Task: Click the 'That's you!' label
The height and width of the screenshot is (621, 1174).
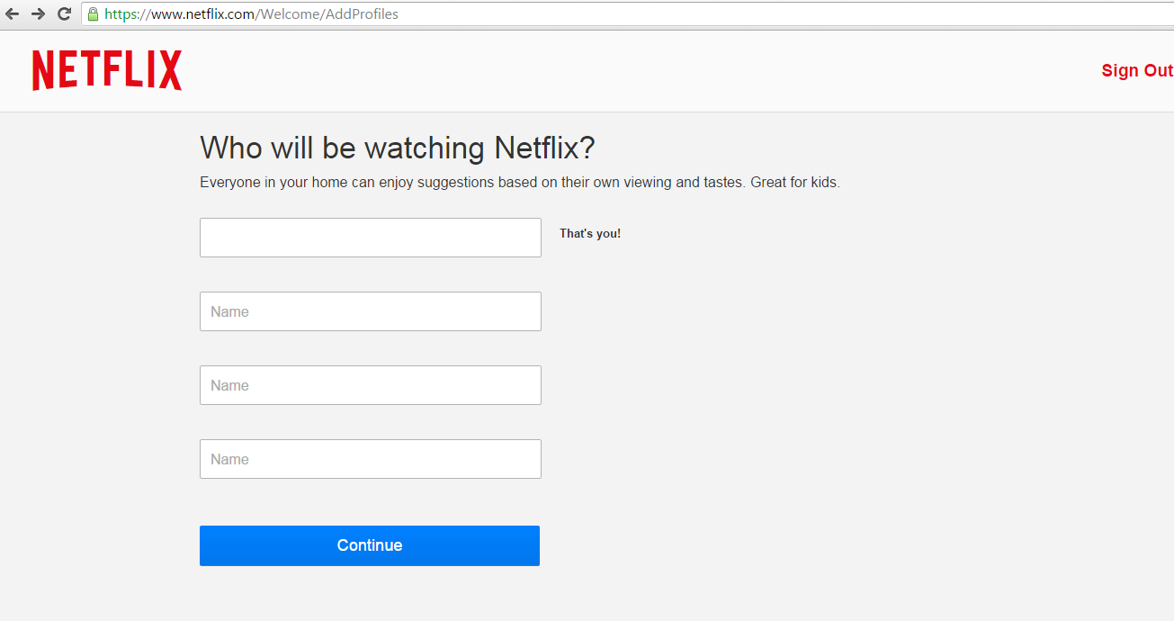Action: click(x=590, y=233)
